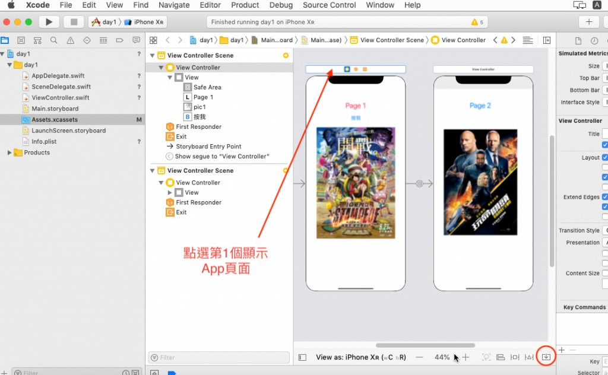Open the Find navigator magnifier icon
The image size is (608, 375).
[x=54, y=40]
